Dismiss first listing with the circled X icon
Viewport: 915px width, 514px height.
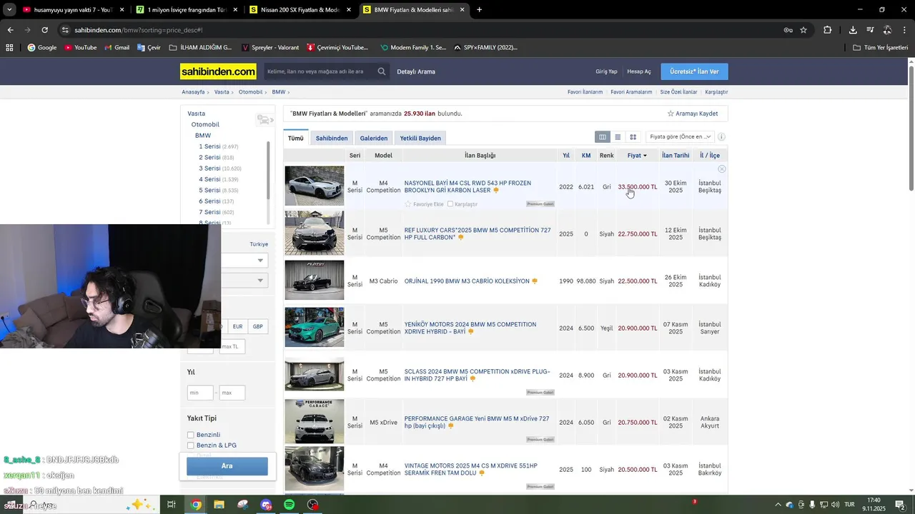coord(722,169)
